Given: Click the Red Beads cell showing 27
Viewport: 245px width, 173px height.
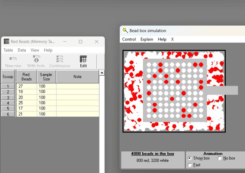Looking at the screenshot, I should [x=27, y=86].
